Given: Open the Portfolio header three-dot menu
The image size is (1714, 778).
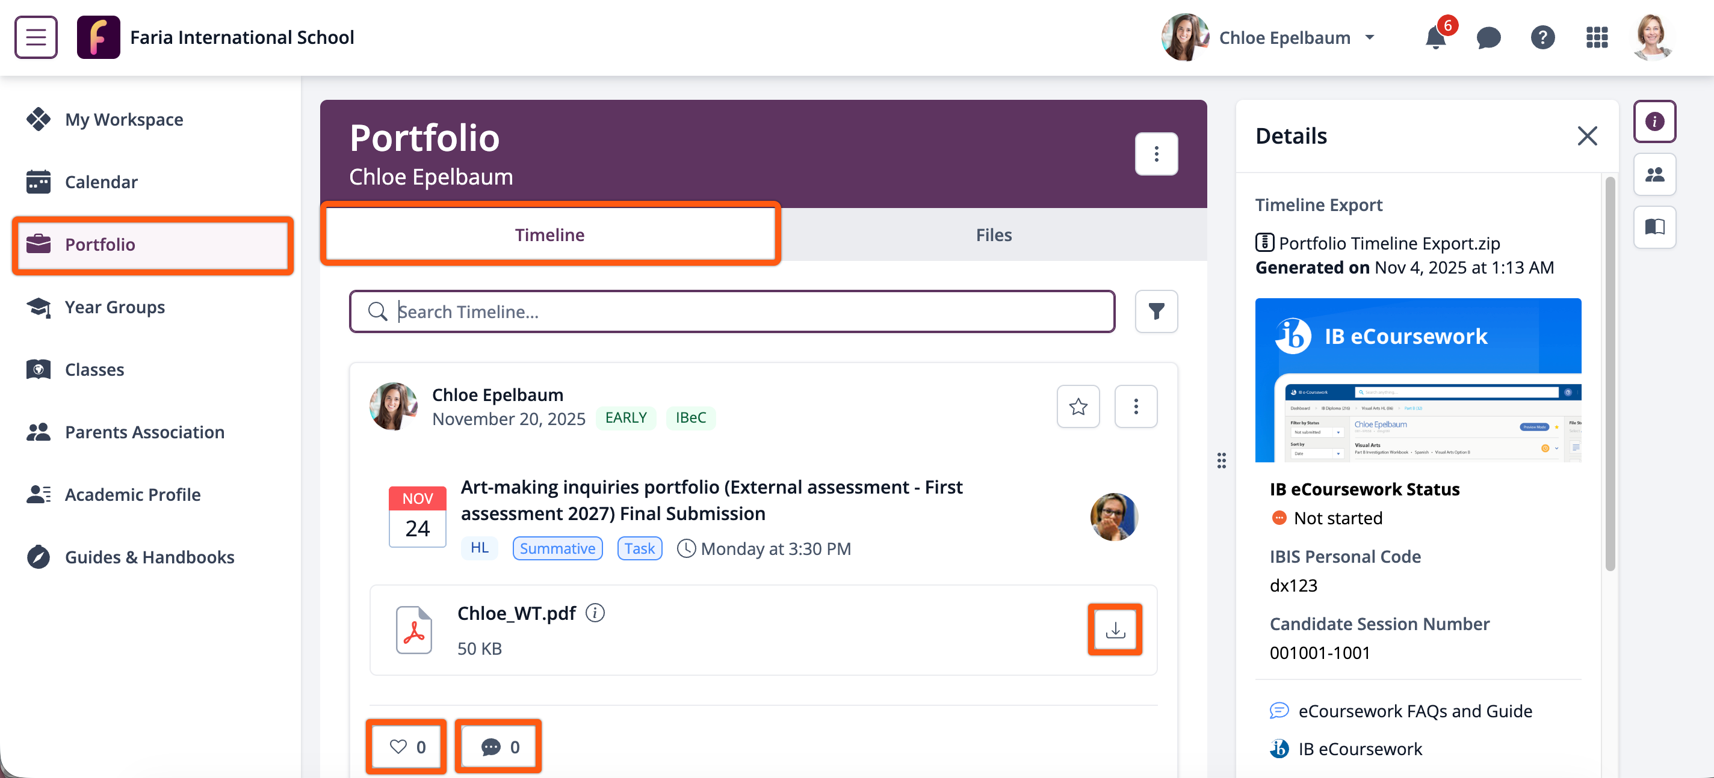Looking at the screenshot, I should pos(1156,155).
